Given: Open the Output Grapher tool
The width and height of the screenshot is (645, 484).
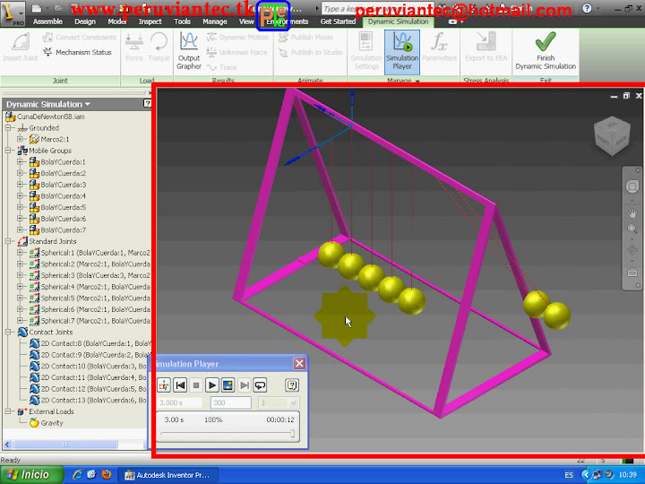Looking at the screenshot, I should (189, 51).
